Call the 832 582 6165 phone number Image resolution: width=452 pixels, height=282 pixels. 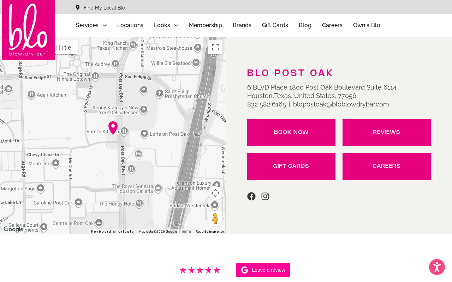[267, 104]
